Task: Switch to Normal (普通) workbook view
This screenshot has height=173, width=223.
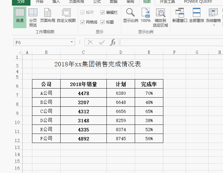Action: pos(20,17)
